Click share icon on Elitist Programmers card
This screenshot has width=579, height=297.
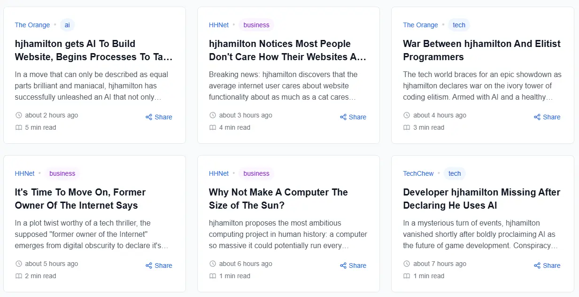pos(537,117)
